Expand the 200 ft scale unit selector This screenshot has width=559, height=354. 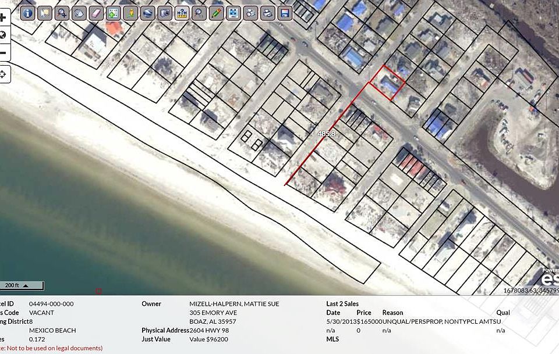tap(26, 285)
